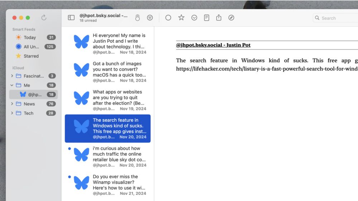Select the Tech folder

[x=34, y=113]
